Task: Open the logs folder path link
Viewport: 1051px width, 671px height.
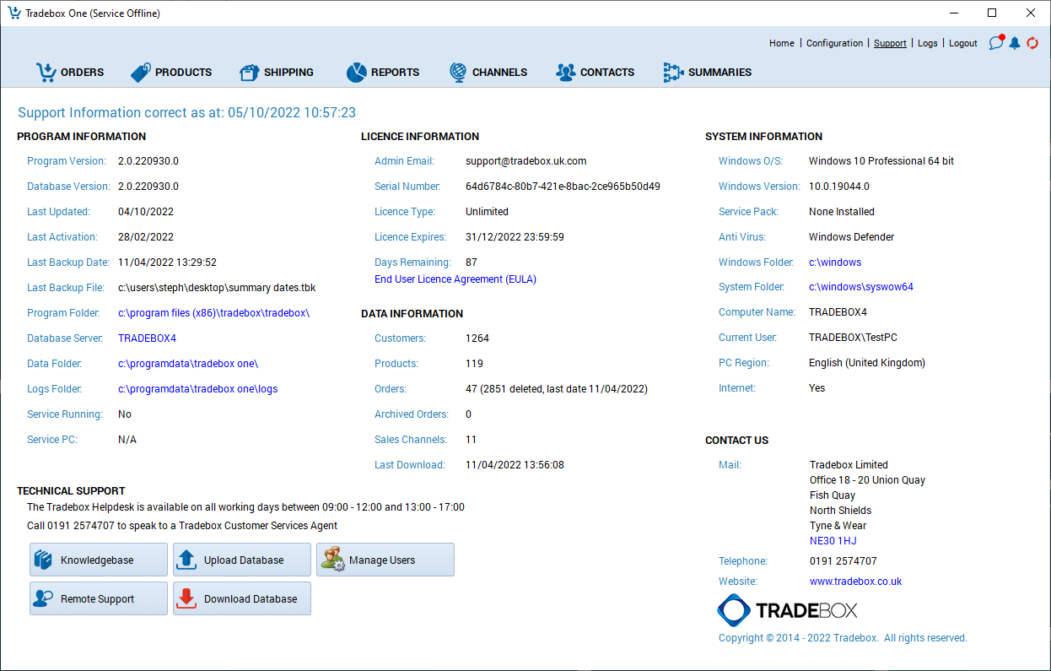Action: pyautogui.click(x=197, y=389)
